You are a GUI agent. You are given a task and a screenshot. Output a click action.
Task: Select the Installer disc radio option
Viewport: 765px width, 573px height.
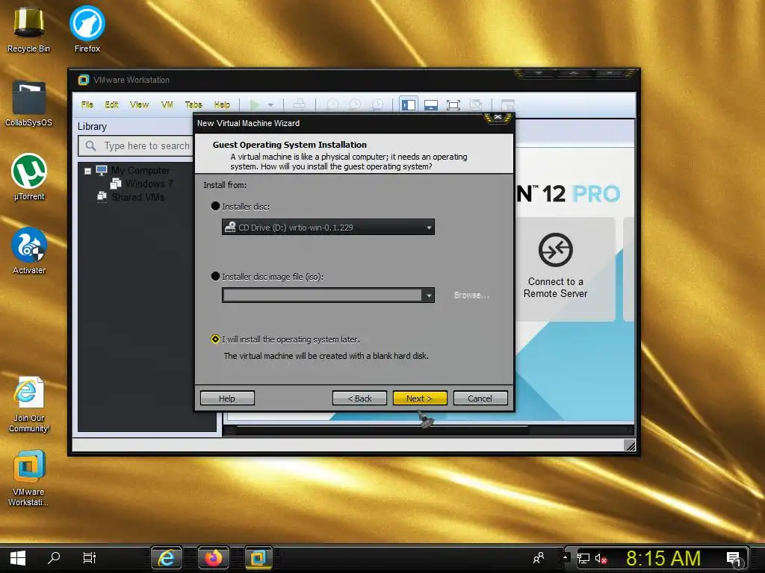(x=215, y=206)
